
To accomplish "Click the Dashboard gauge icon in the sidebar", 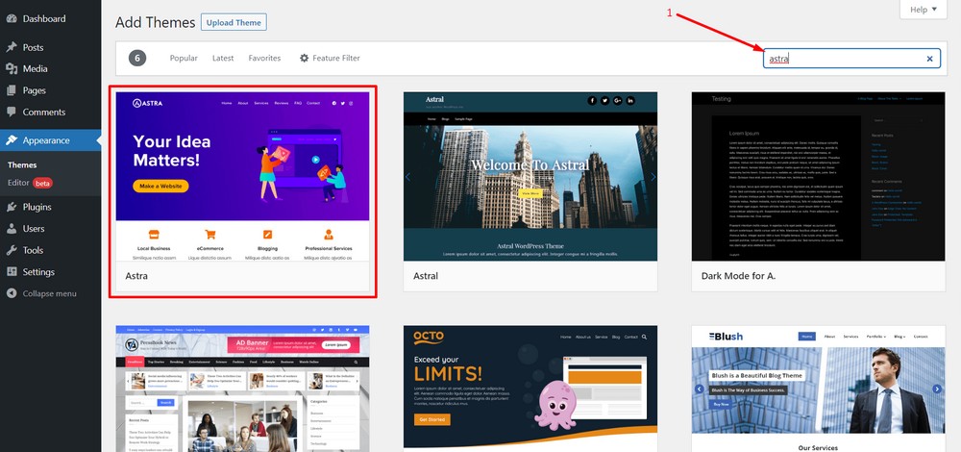I will pyautogui.click(x=12, y=18).
